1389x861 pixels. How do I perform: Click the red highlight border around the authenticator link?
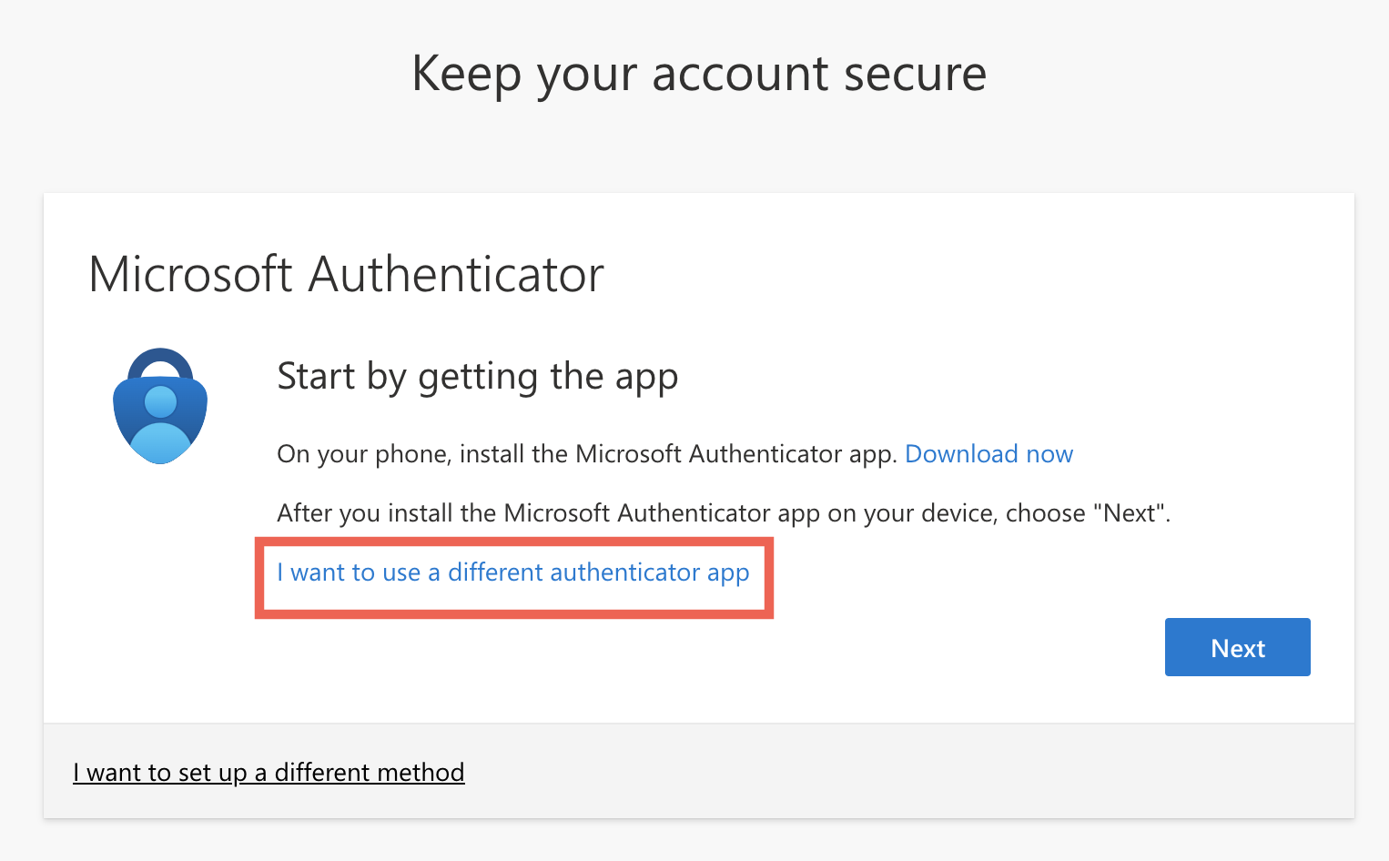point(514,541)
